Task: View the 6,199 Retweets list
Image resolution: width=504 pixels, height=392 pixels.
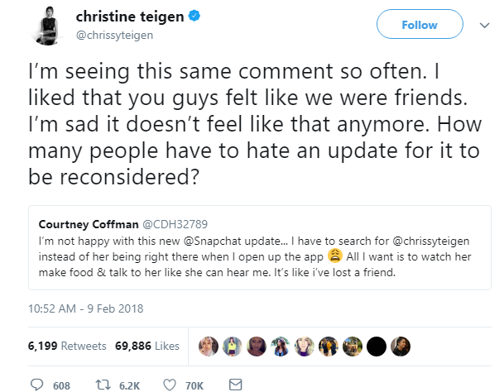Action: (x=55, y=346)
